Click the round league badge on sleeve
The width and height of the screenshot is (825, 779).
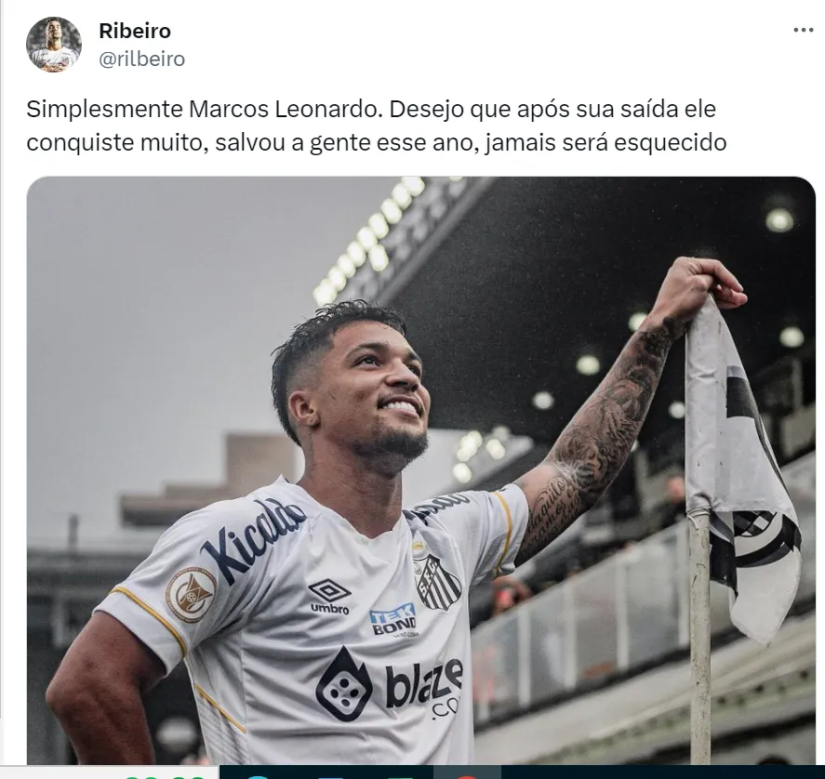pos(191,594)
